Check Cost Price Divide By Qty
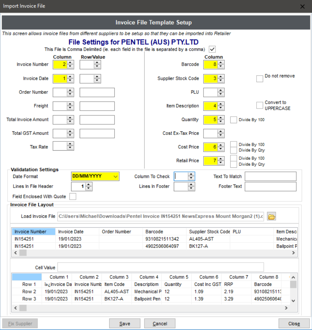The height and width of the screenshot is (330, 312). (234, 150)
